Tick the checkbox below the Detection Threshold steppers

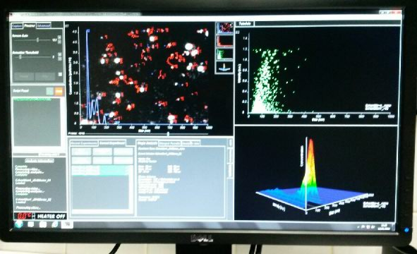pyautogui.click(x=61, y=75)
